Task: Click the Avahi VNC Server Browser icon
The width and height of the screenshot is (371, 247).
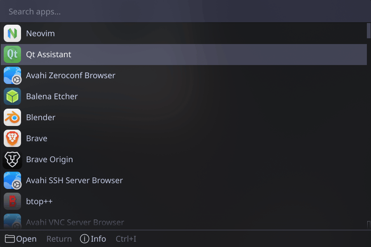Action: tap(12, 221)
